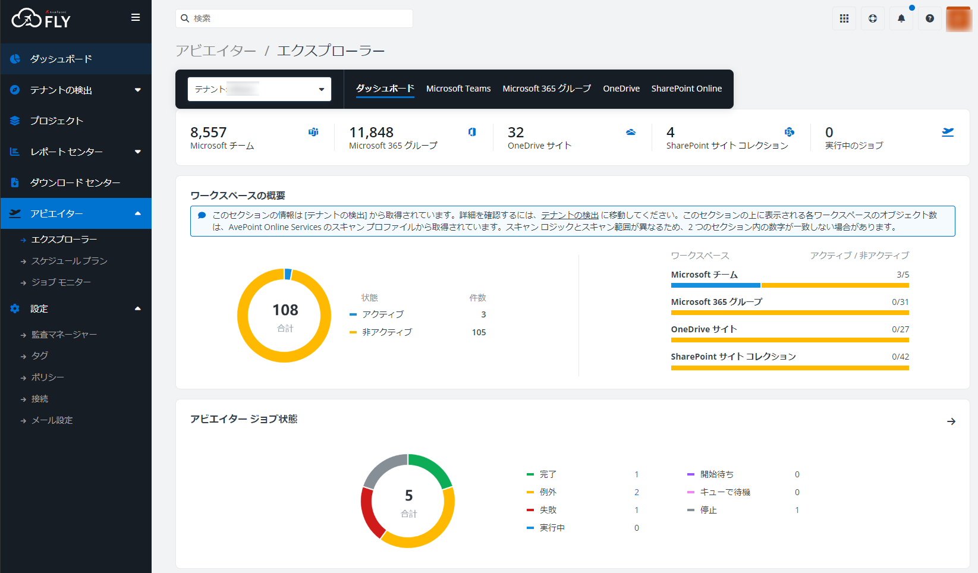Click the AvePoint FLY logo
The width and height of the screenshot is (978, 573).
pyautogui.click(x=41, y=18)
